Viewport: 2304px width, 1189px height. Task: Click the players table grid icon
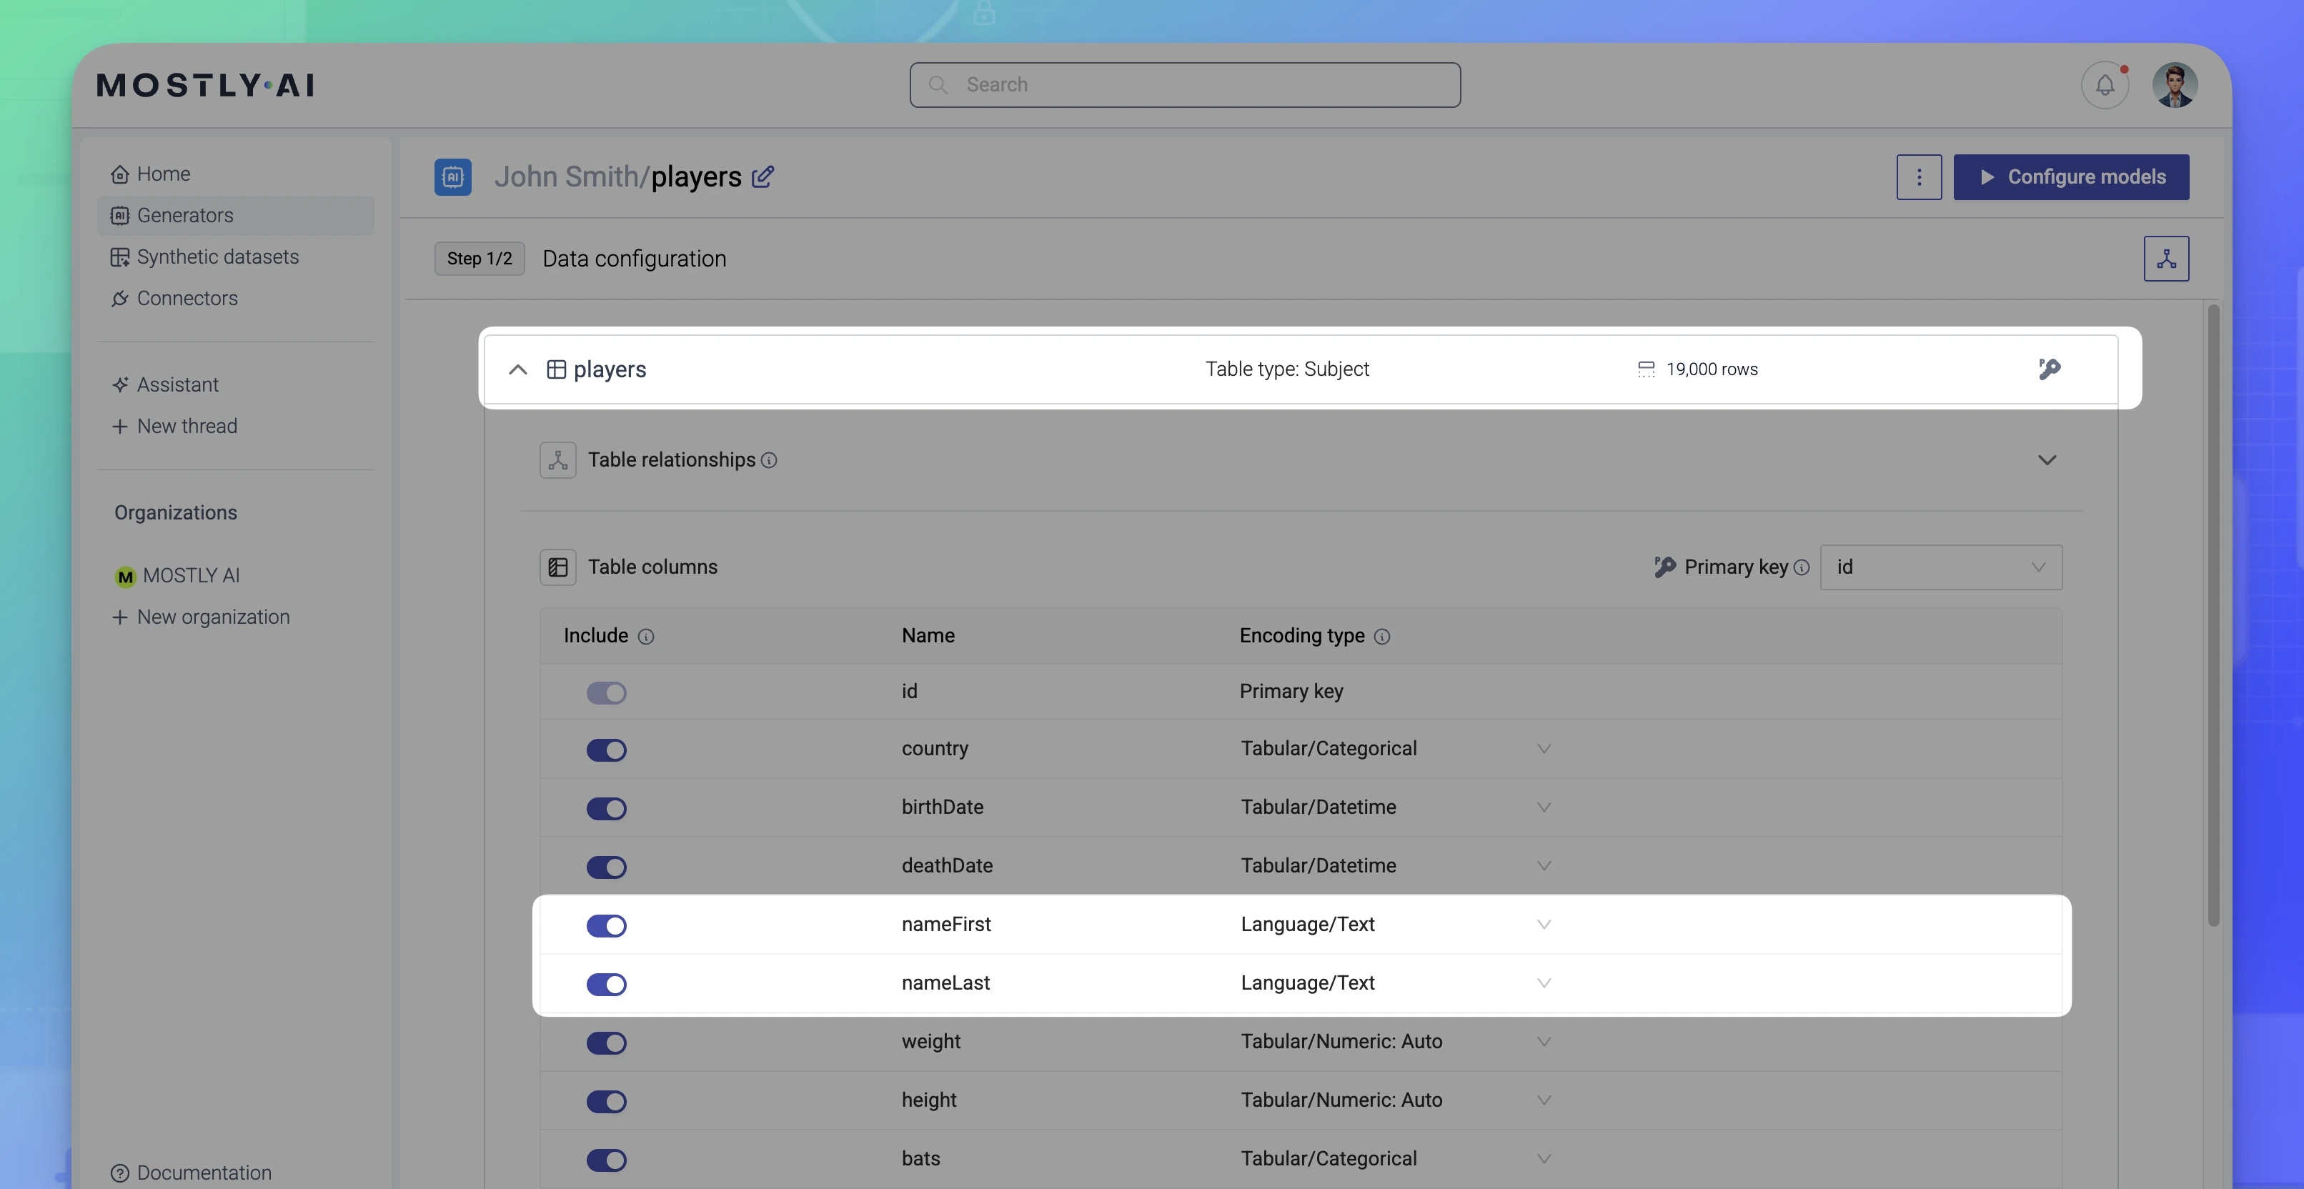[x=555, y=369]
